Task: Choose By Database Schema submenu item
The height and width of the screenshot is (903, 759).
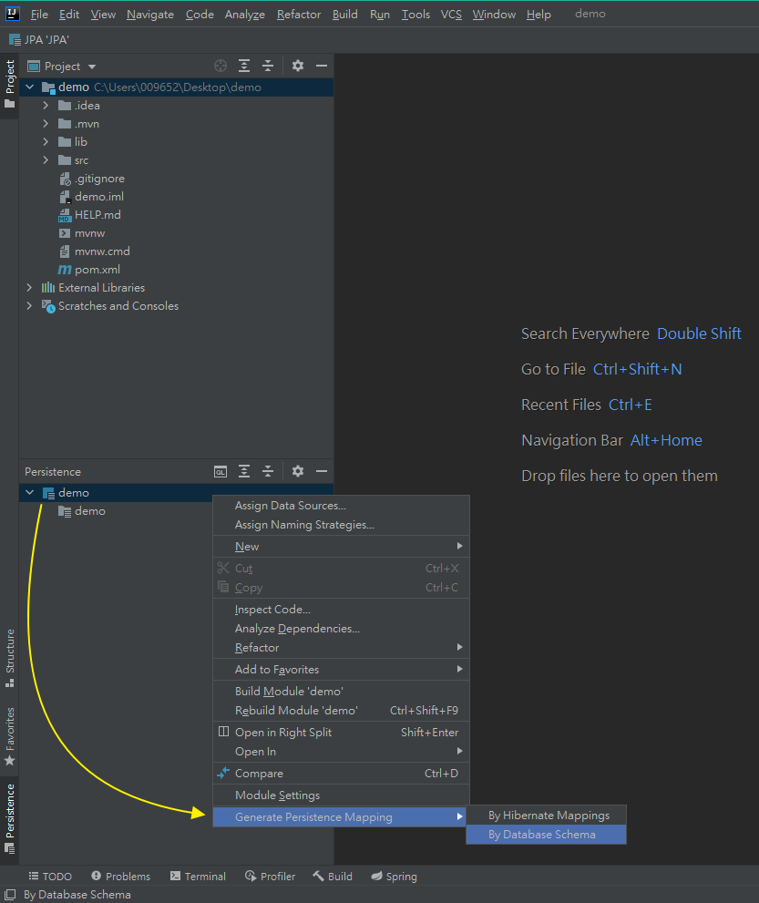Action: 542,835
